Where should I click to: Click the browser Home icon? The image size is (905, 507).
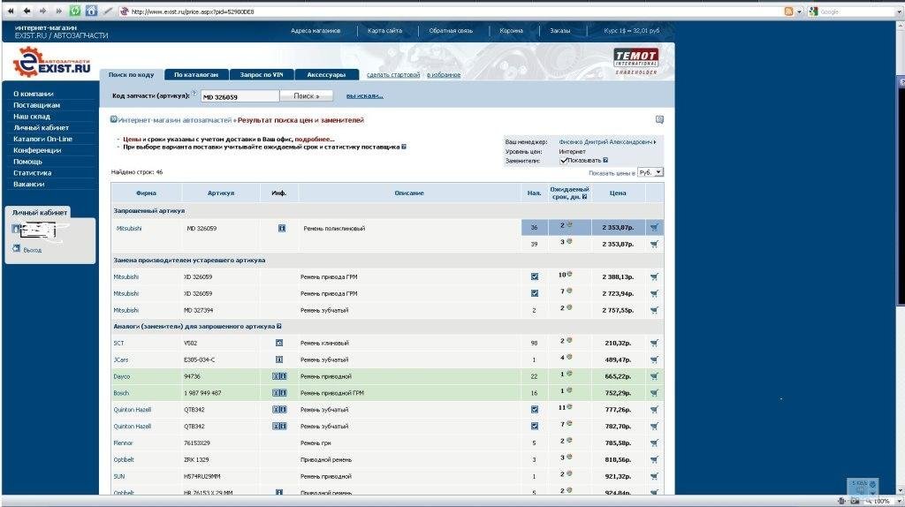click(91, 11)
